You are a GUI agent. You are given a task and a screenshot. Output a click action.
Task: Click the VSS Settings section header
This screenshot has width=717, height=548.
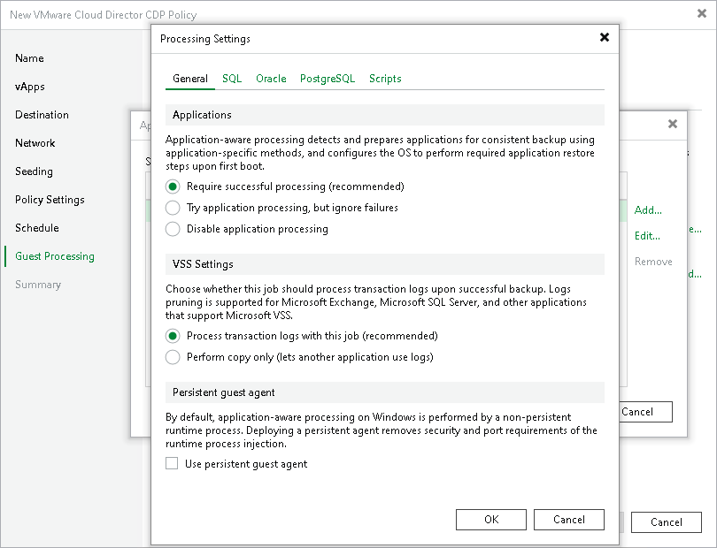click(384, 264)
